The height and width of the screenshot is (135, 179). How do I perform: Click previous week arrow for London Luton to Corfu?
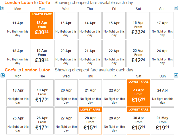click(2, 8)
